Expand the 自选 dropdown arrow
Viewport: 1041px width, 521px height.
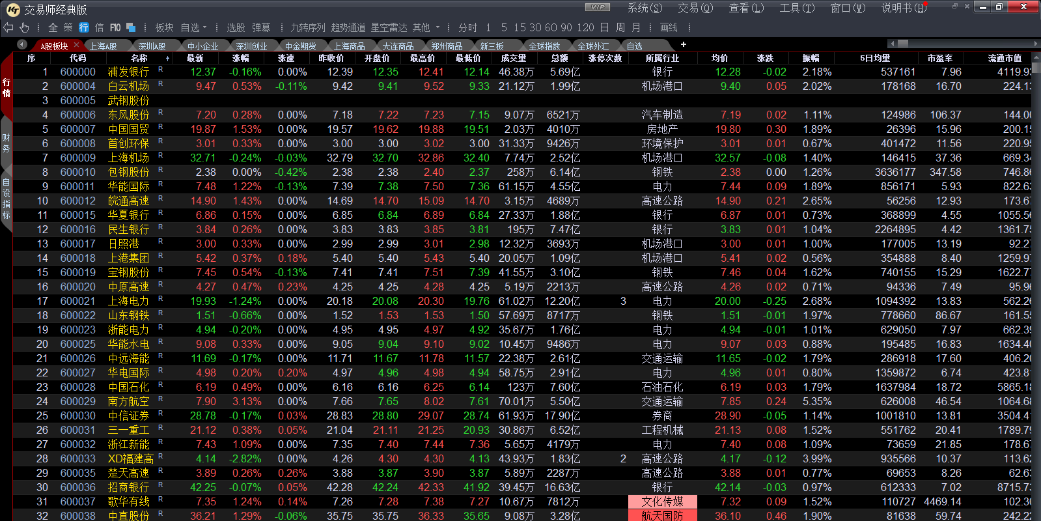(204, 27)
